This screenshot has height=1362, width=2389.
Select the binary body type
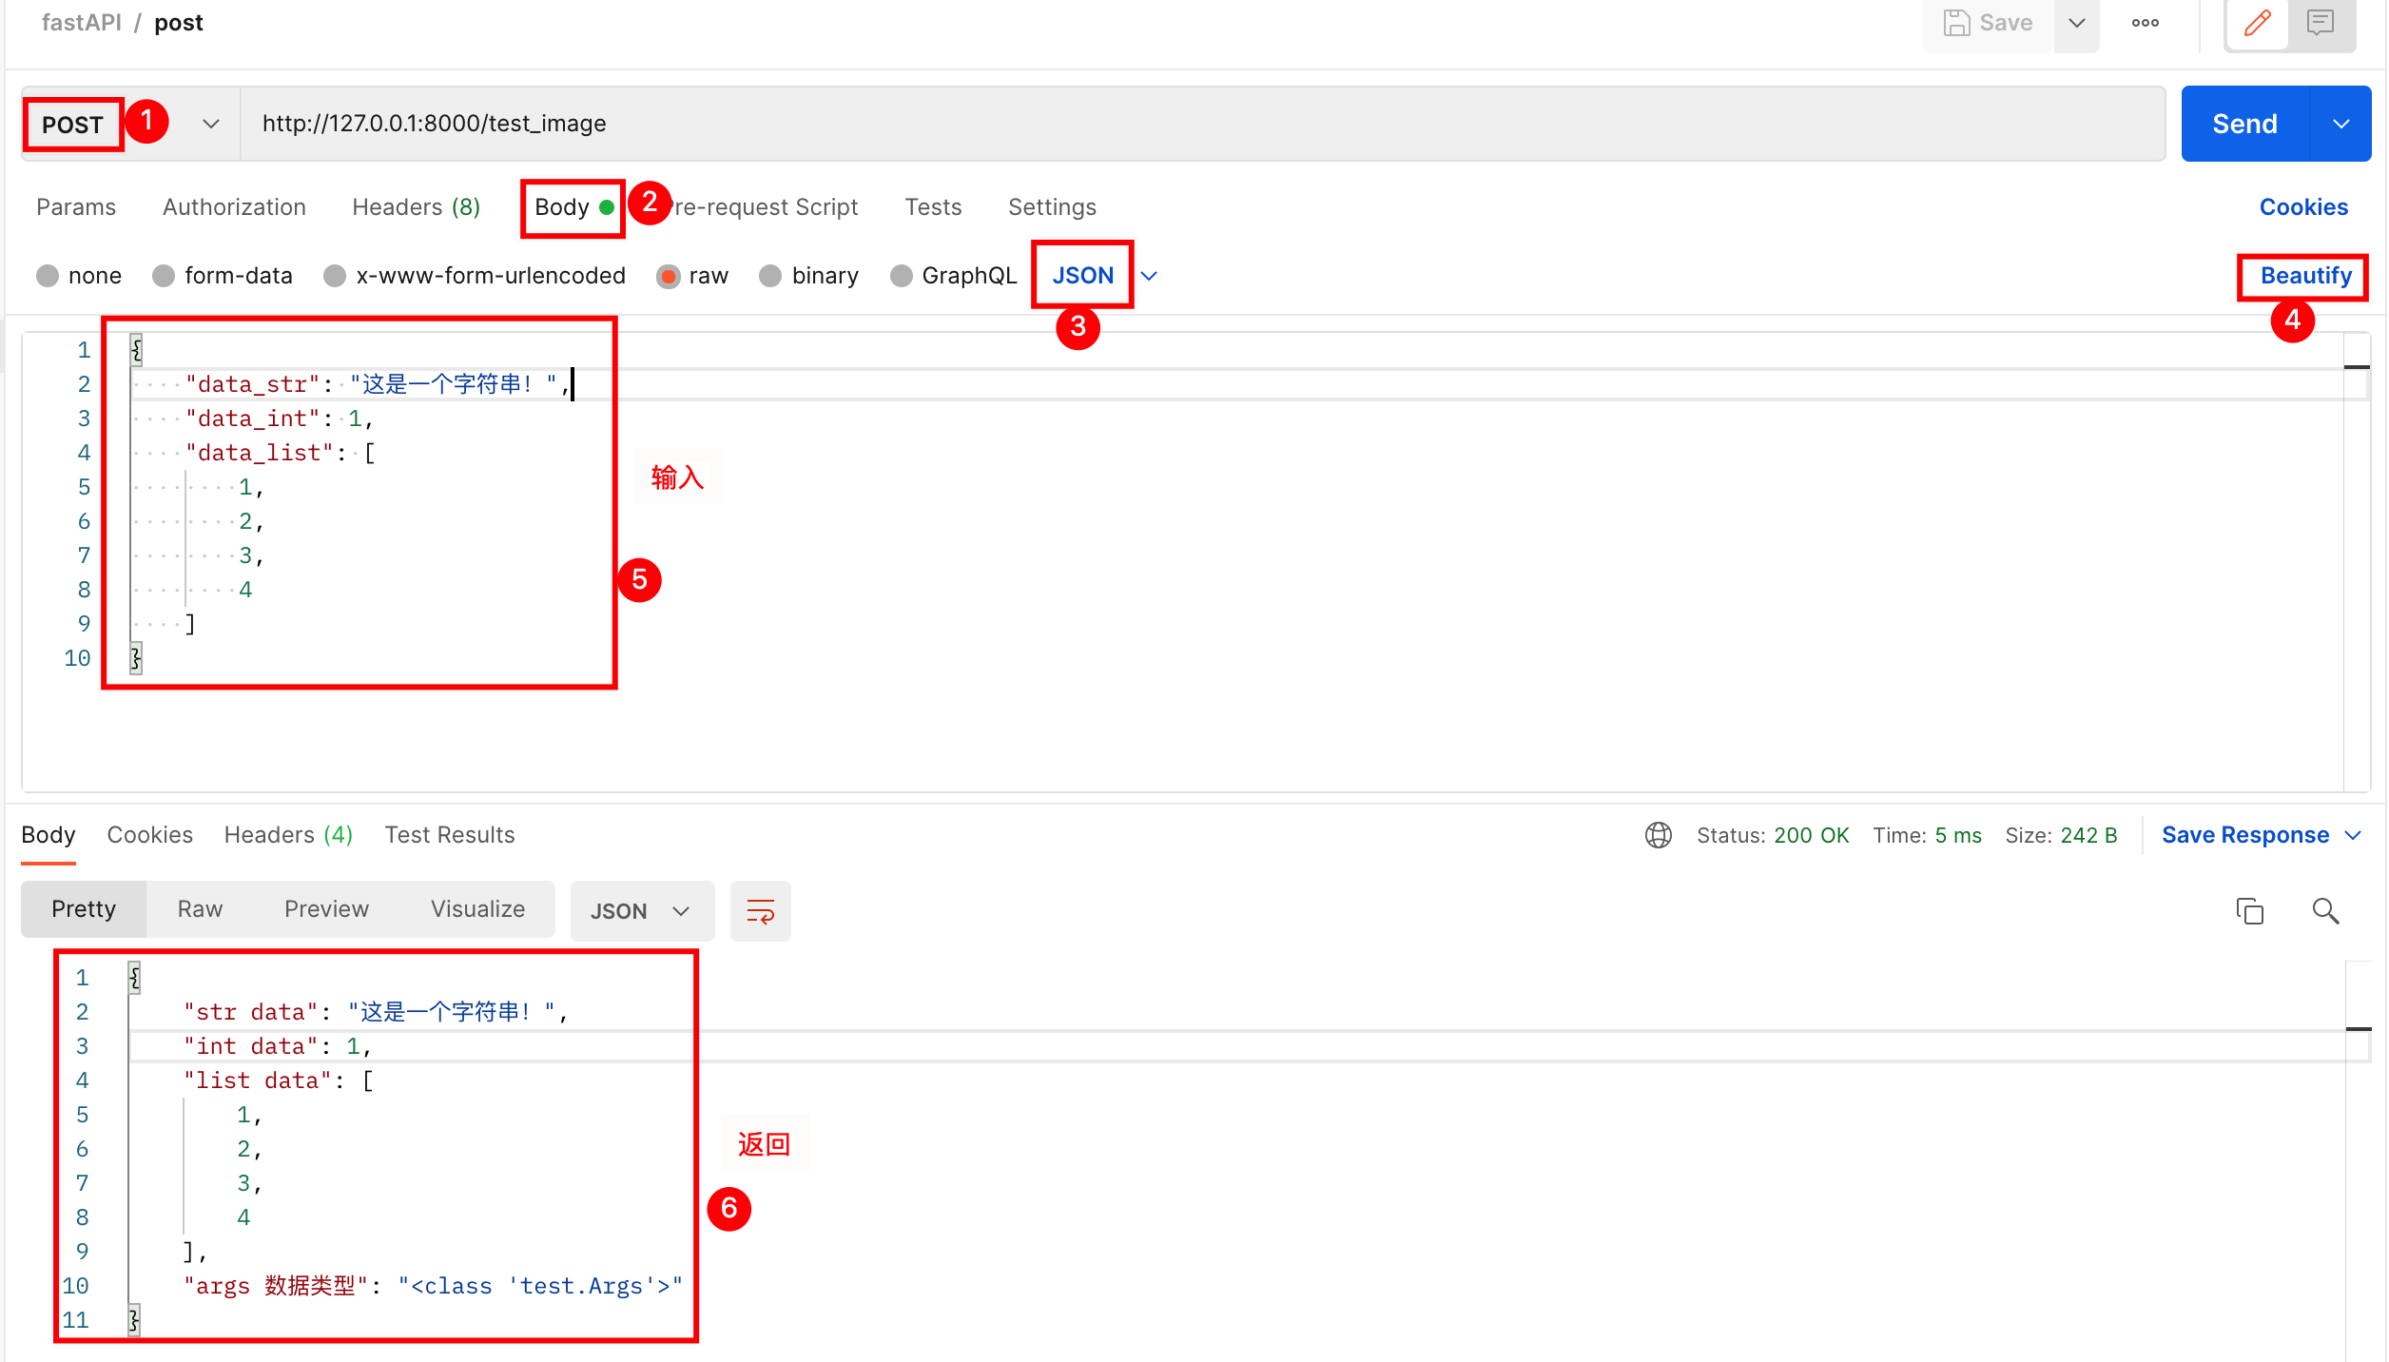(770, 276)
